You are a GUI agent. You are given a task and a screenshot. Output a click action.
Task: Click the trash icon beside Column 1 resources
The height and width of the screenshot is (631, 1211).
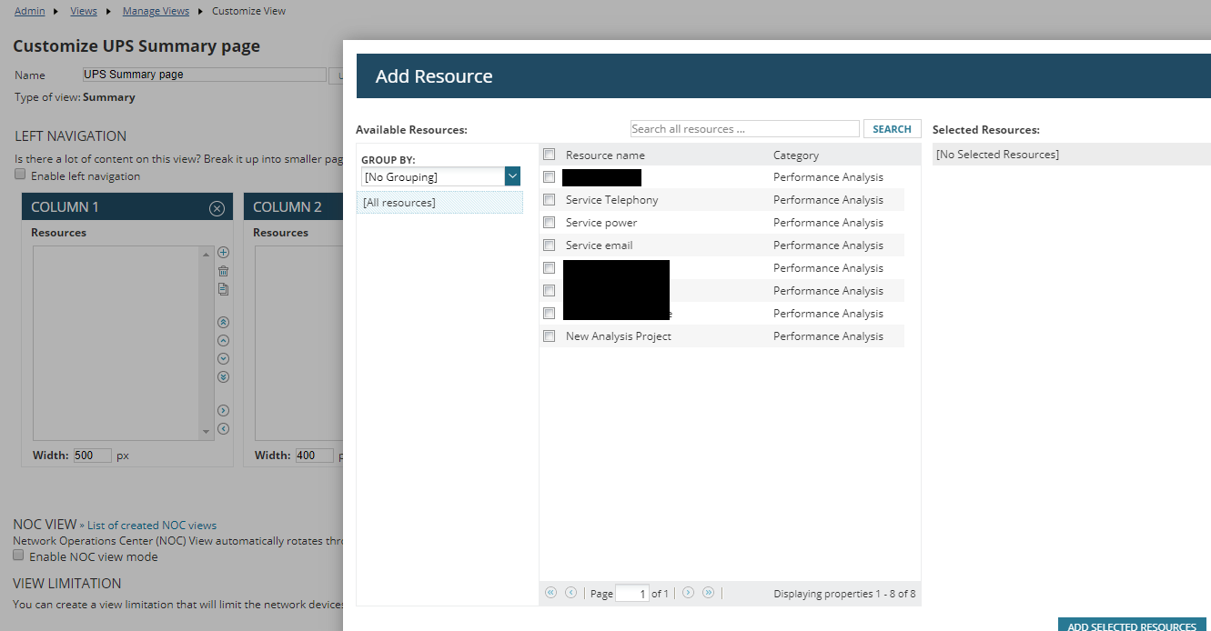pyautogui.click(x=224, y=271)
